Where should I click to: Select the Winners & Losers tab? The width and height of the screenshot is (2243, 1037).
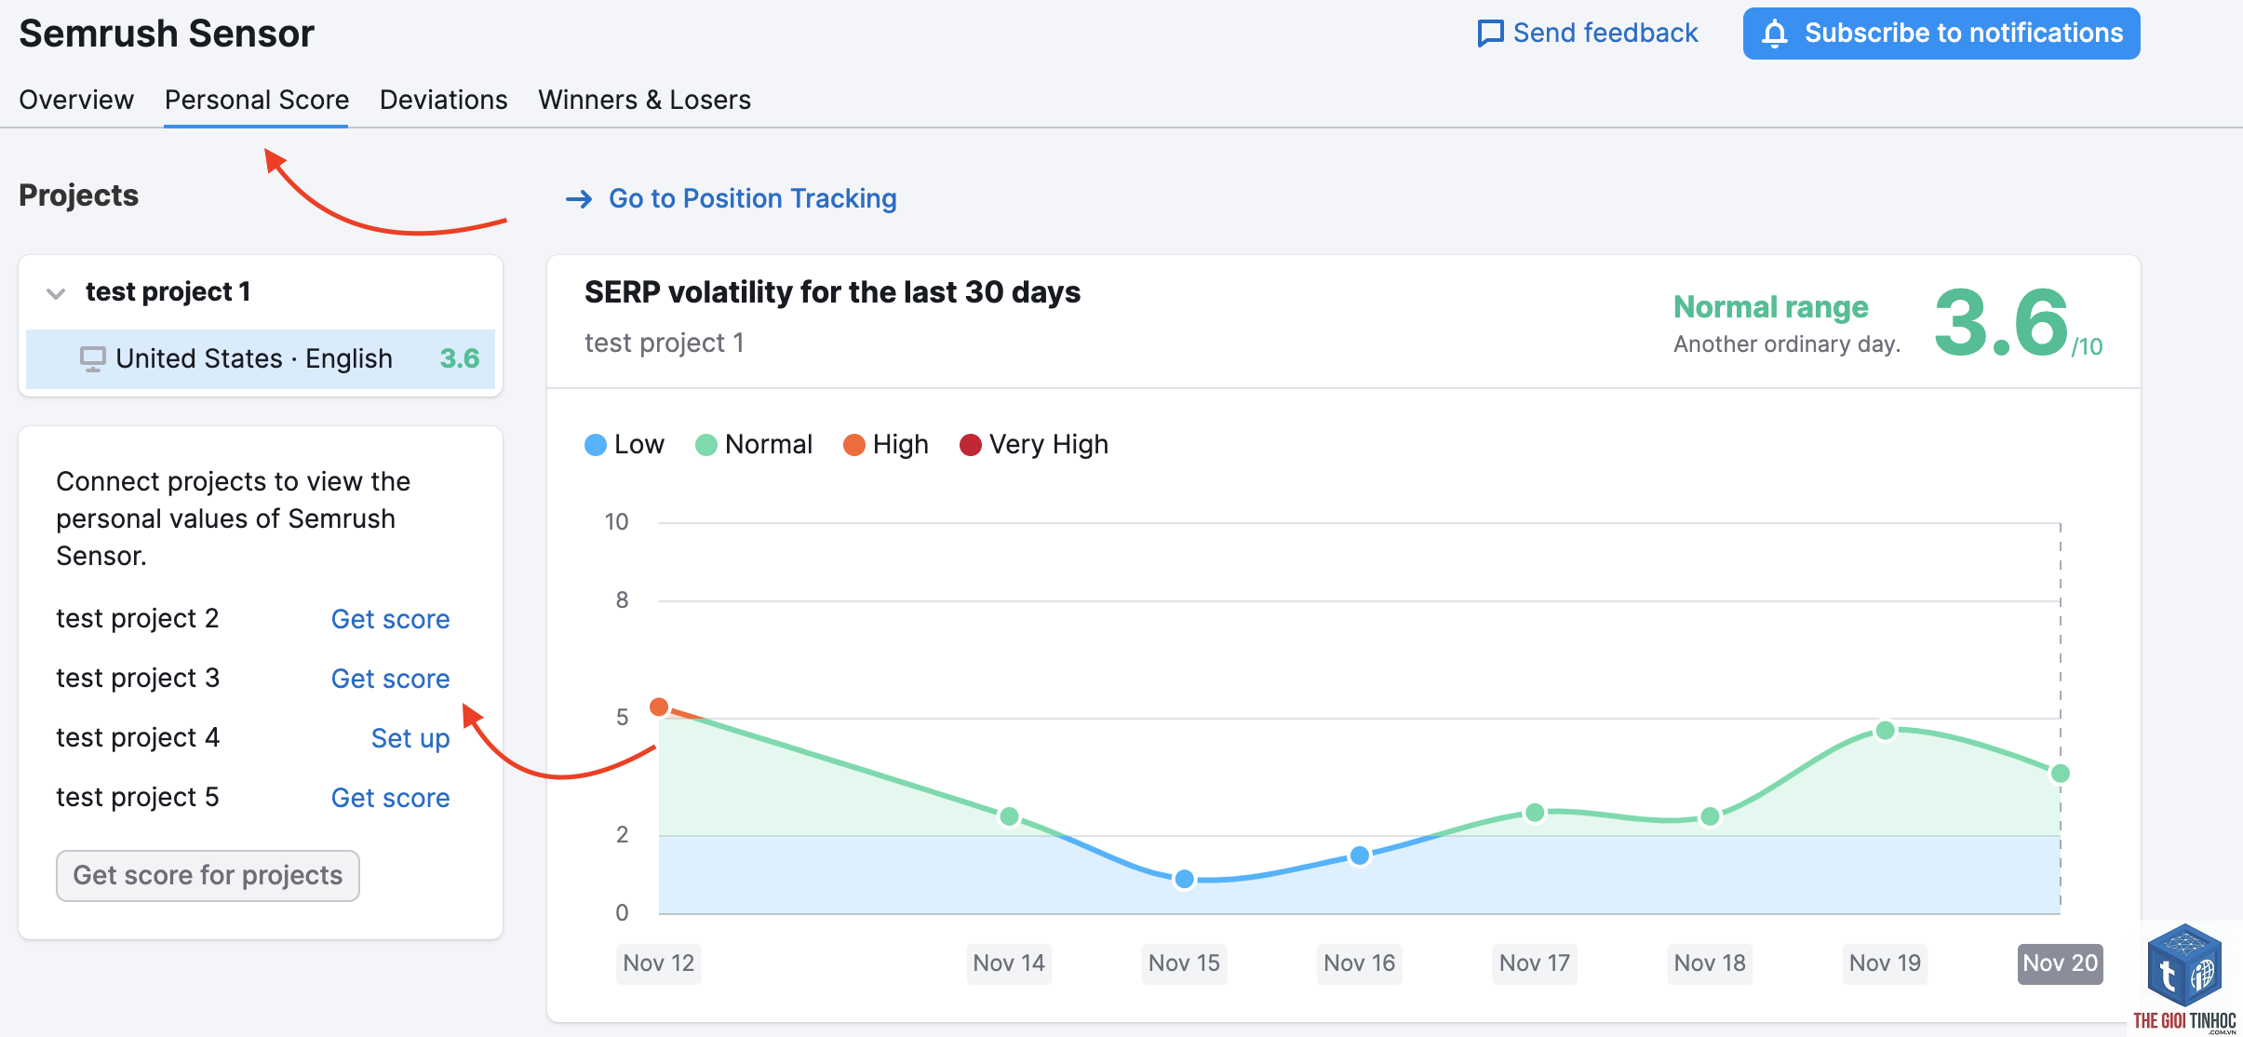click(x=644, y=100)
